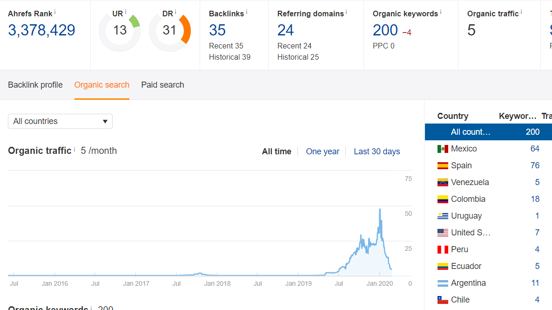Image resolution: width=552 pixels, height=310 pixels.
Task: Click the Backlinks info icon
Action: click(x=247, y=12)
